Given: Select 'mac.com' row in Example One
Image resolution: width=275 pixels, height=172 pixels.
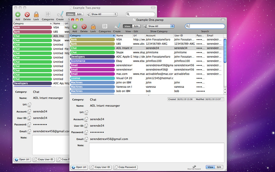Looking at the screenshot, I should pos(146,74).
